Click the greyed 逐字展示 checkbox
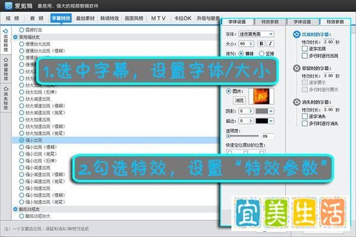 click(305, 83)
